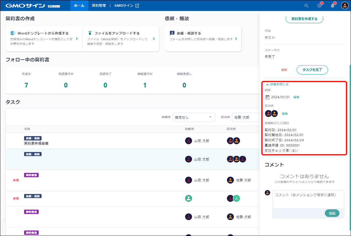Click the search magnifier icon in header
Image resolution: width=351 pixels, height=236 pixels.
306,6
